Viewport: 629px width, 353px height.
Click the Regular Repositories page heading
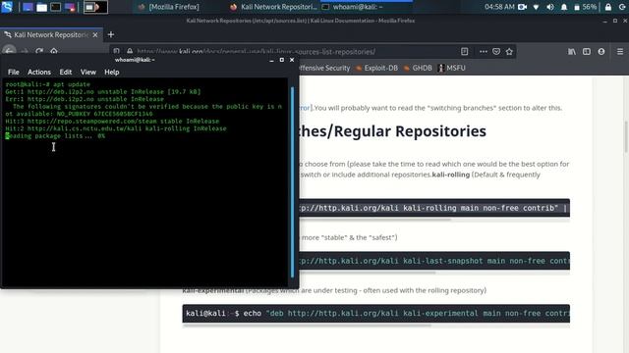[392, 131]
